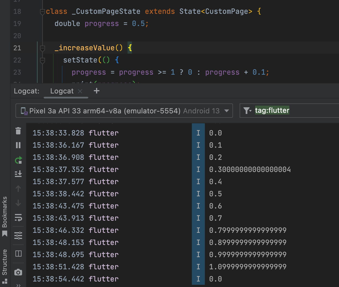Click line number 21 in gutter
The height and width of the screenshot is (287, 339).
pos(17,48)
